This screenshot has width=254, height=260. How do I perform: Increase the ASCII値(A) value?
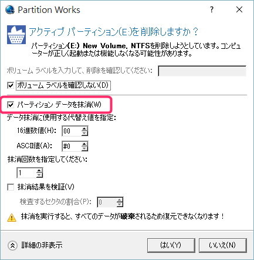click(84, 144)
